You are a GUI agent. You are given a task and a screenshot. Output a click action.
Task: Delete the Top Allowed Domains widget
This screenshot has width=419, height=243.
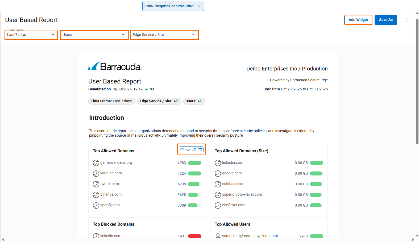click(x=200, y=149)
